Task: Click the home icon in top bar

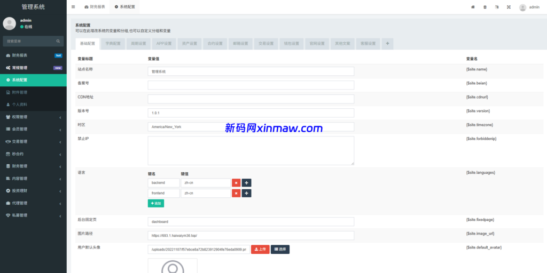Action: coord(473,7)
